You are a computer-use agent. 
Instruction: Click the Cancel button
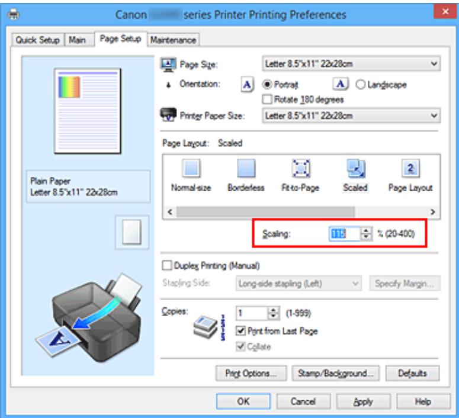tap(303, 401)
